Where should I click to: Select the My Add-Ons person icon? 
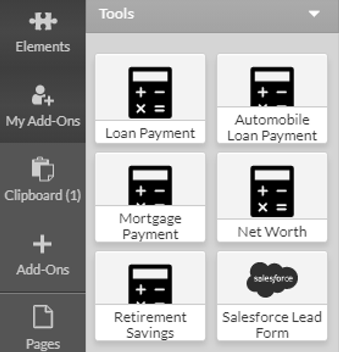click(43, 95)
